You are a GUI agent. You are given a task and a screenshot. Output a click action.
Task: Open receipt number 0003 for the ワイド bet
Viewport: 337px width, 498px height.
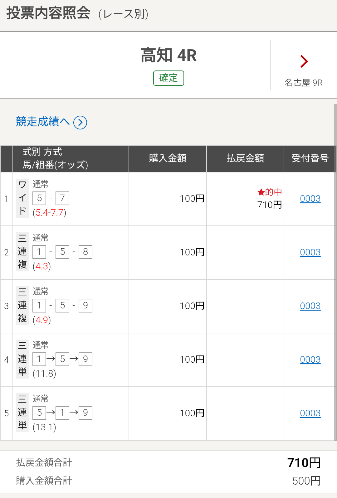[x=310, y=199]
